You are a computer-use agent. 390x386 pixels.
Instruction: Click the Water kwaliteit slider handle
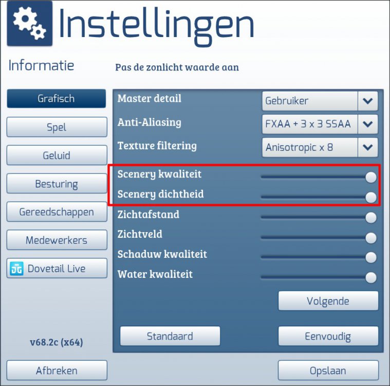click(x=371, y=277)
